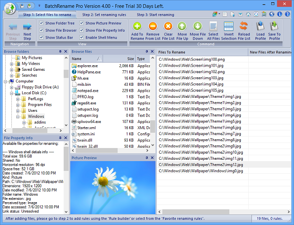Click the Files To Rename column header
This screenshot has width=294, height=225.
203,52
